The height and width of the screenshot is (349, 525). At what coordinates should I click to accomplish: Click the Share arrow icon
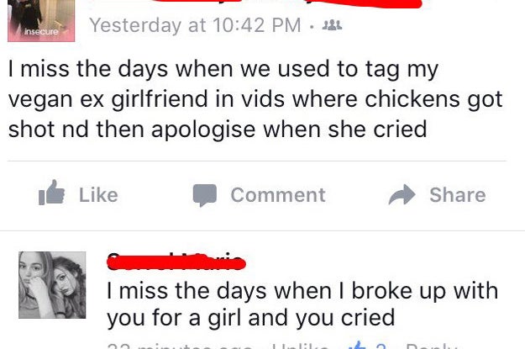coord(402,194)
